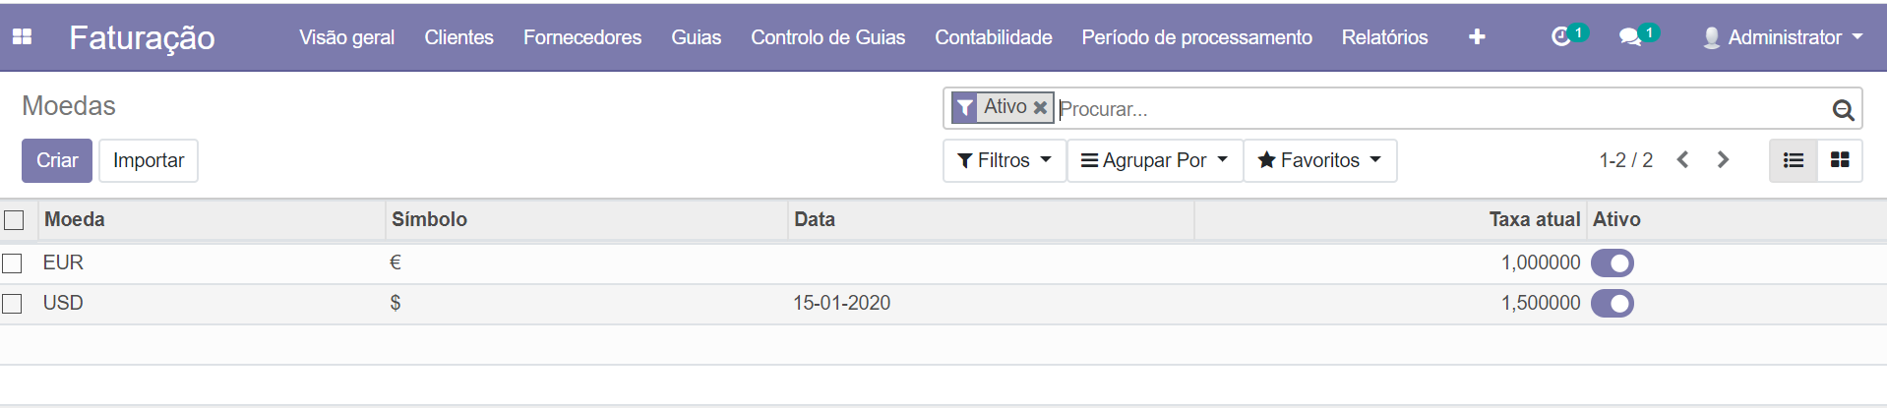Open the conversations chat icon
Viewport: 1887px width, 408px height.
coord(1630,37)
